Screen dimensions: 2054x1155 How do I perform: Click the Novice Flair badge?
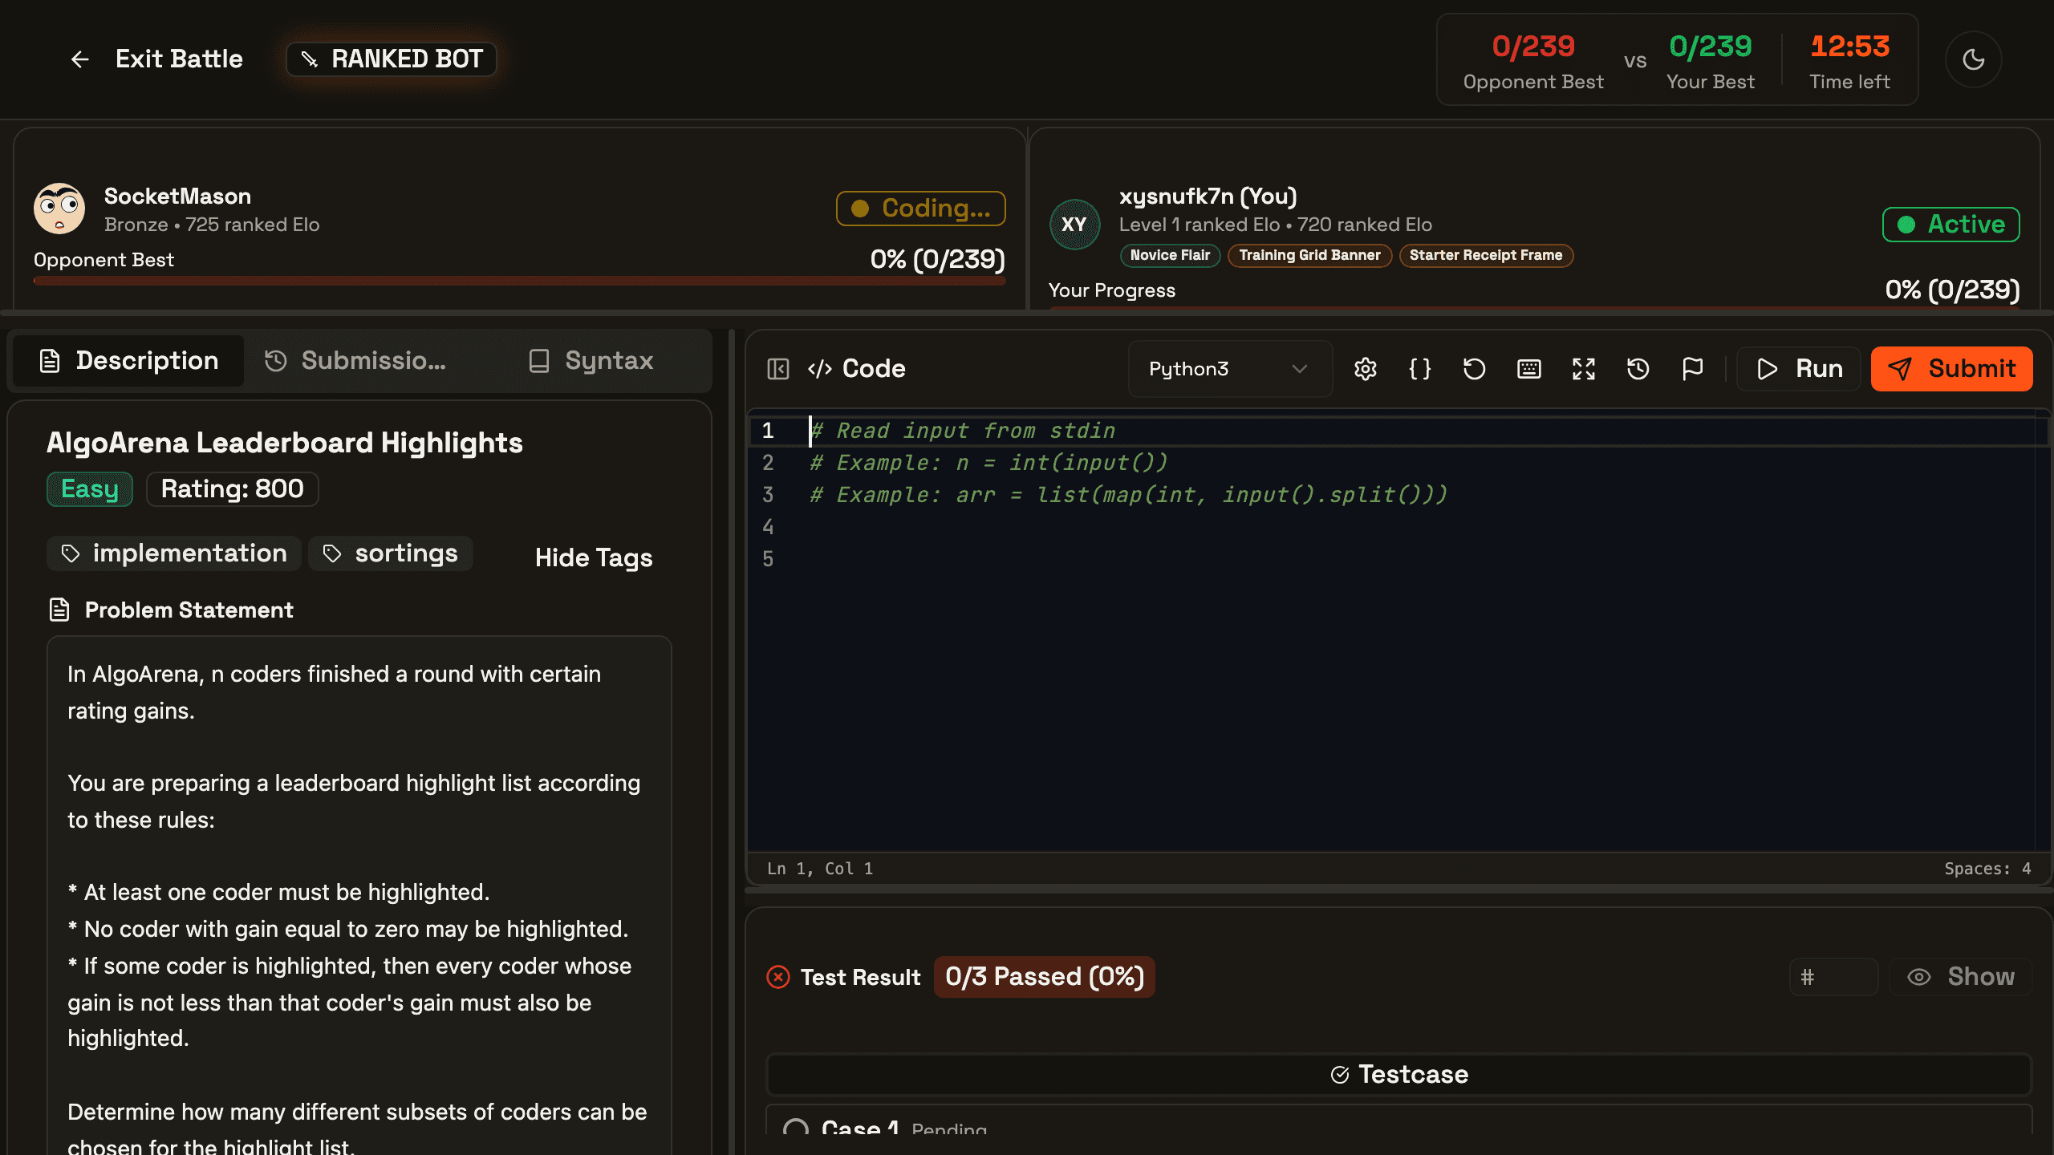[x=1170, y=256]
